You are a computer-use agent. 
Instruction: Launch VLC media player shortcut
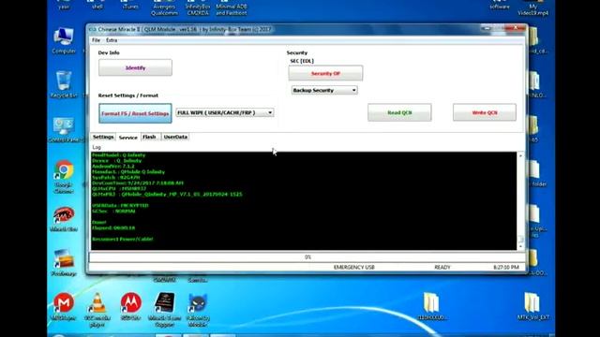pos(97,309)
